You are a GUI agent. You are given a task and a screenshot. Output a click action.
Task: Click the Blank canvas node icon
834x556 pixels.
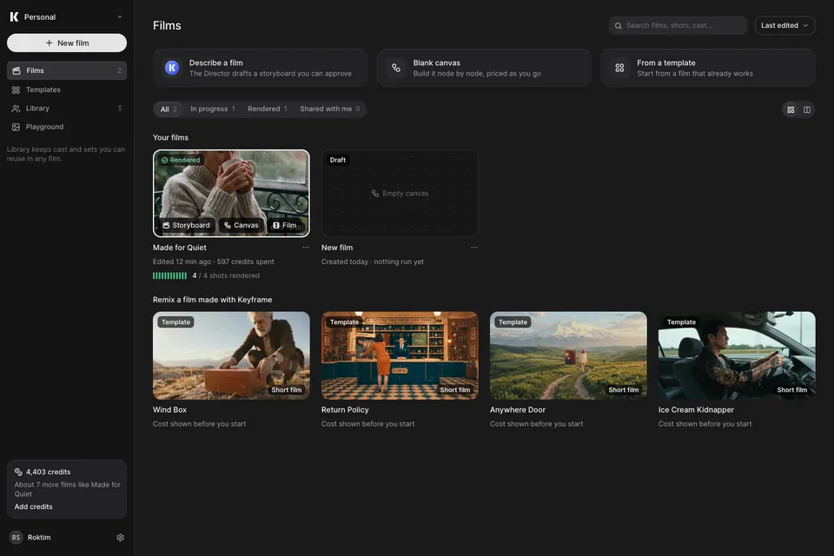[396, 68]
